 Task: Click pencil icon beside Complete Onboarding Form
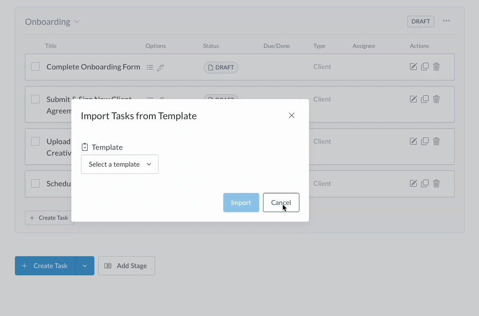coord(160,68)
